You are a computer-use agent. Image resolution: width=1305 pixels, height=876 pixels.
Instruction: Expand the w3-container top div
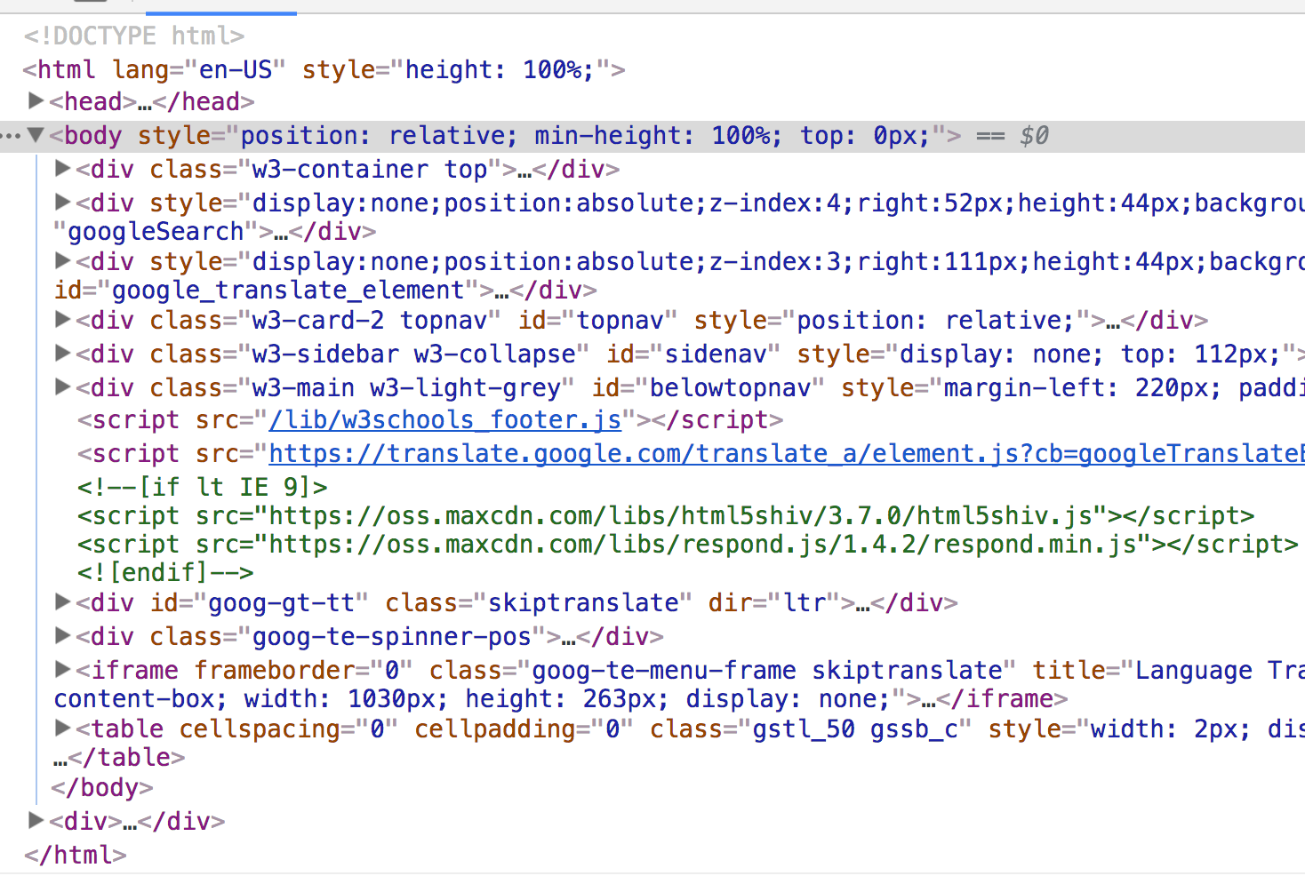pyautogui.click(x=63, y=167)
